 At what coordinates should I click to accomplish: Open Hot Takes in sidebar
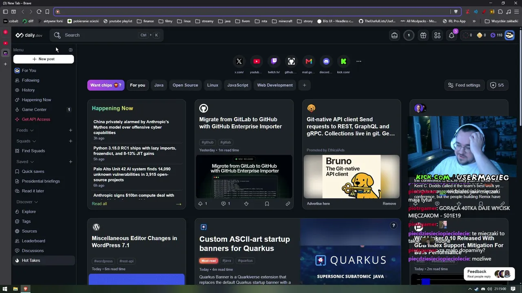point(43,260)
